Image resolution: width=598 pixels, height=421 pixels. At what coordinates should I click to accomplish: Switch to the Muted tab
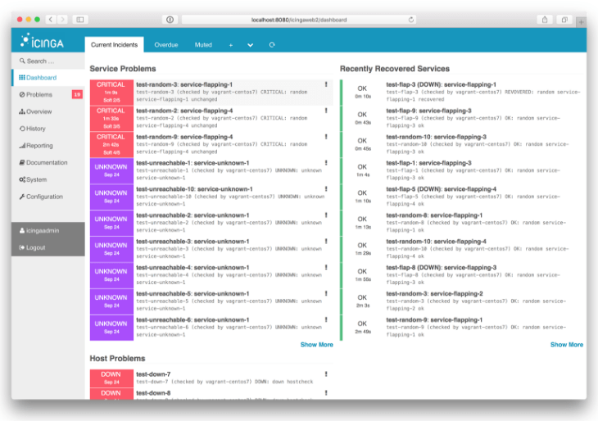click(x=202, y=45)
